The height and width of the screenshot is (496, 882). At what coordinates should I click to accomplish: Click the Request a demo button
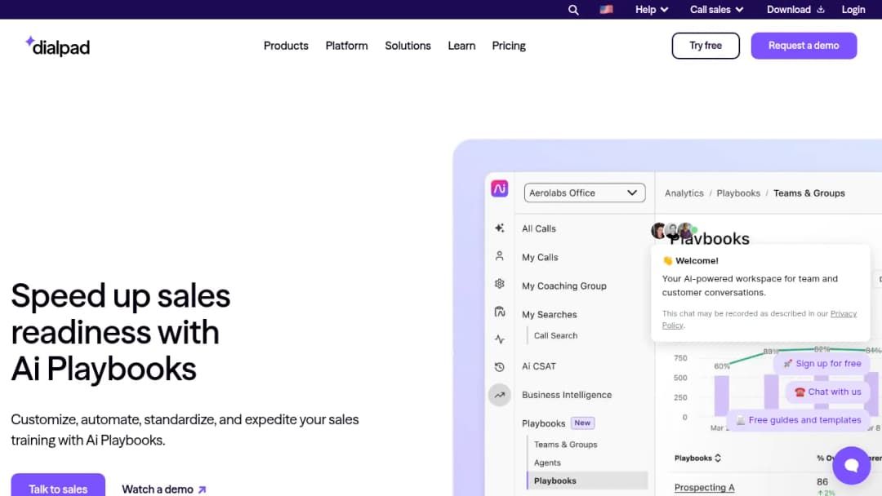[x=804, y=46]
